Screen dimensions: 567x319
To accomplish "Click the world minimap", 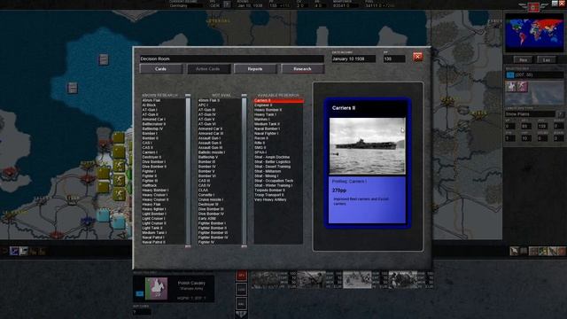I will click(534, 33).
